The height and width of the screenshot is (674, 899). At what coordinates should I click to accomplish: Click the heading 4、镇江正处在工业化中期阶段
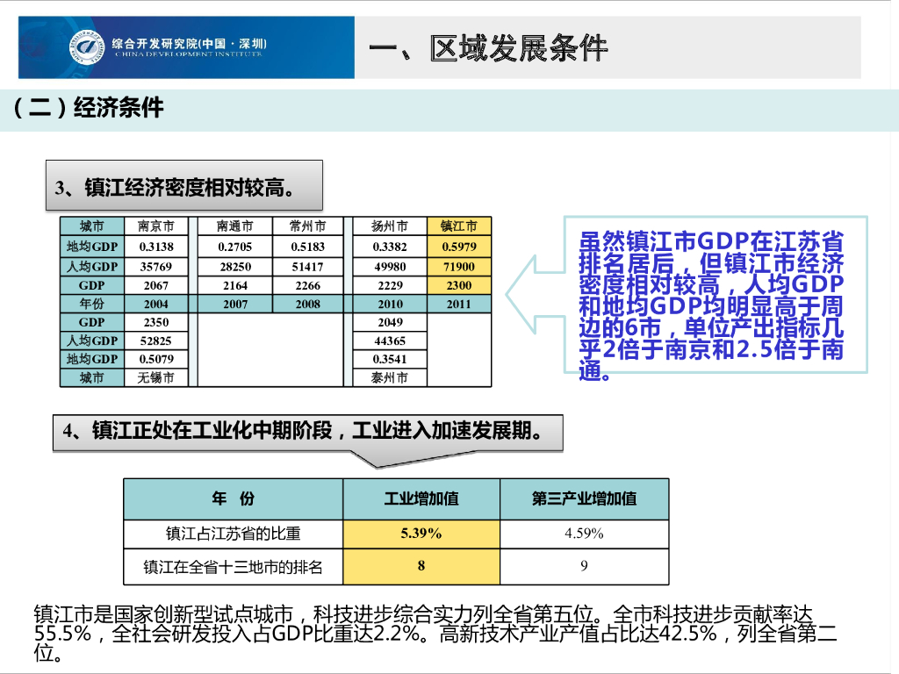(x=308, y=433)
